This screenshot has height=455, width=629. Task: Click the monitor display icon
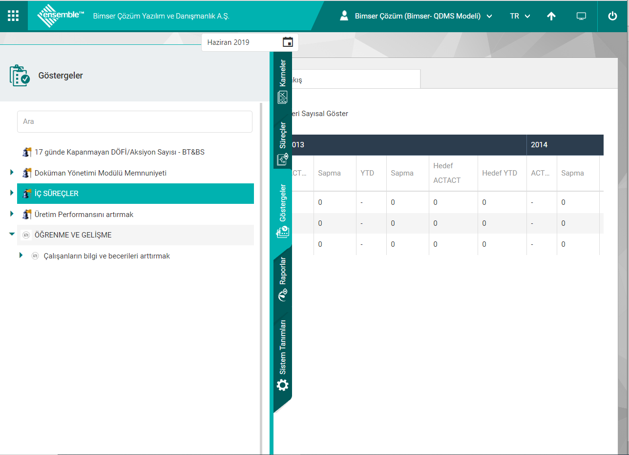pyautogui.click(x=581, y=16)
